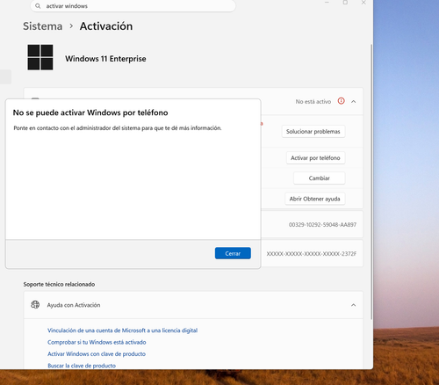439x385 pixels.
Task: Click the Solucionar problemas button
Action: click(313, 131)
